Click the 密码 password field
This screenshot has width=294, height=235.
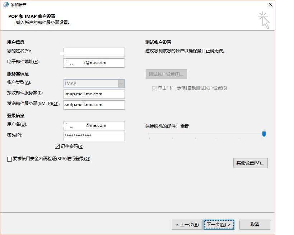coord(94,136)
